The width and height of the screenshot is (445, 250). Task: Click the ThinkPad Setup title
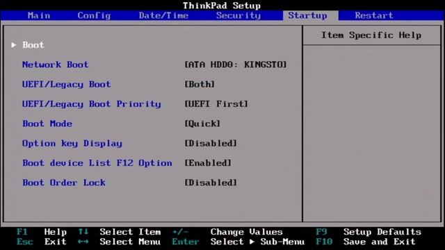[x=222, y=6]
